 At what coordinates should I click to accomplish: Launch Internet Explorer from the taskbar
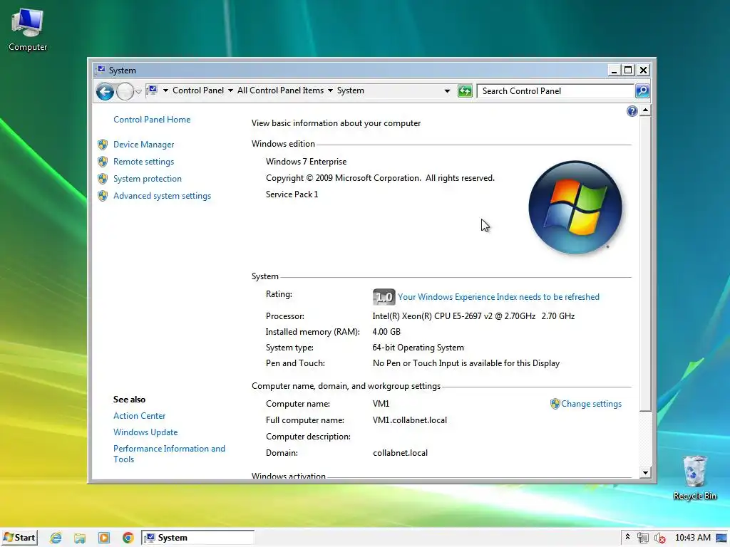(56, 538)
